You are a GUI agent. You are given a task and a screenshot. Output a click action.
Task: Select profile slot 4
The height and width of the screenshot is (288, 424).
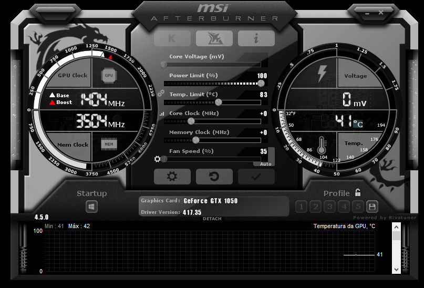click(344, 207)
